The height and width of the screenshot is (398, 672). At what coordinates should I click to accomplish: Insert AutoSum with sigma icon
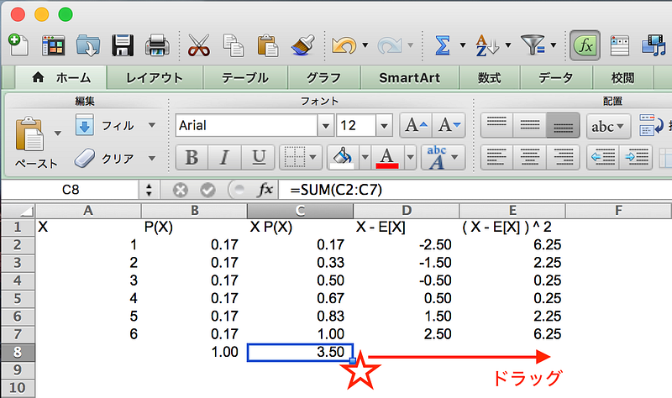443,45
